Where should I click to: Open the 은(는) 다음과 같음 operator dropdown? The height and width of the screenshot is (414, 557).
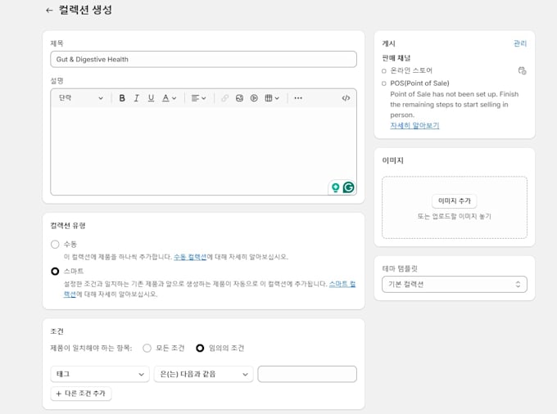point(203,374)
